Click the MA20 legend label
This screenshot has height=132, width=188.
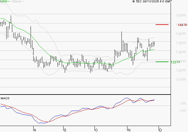[4, 1]
